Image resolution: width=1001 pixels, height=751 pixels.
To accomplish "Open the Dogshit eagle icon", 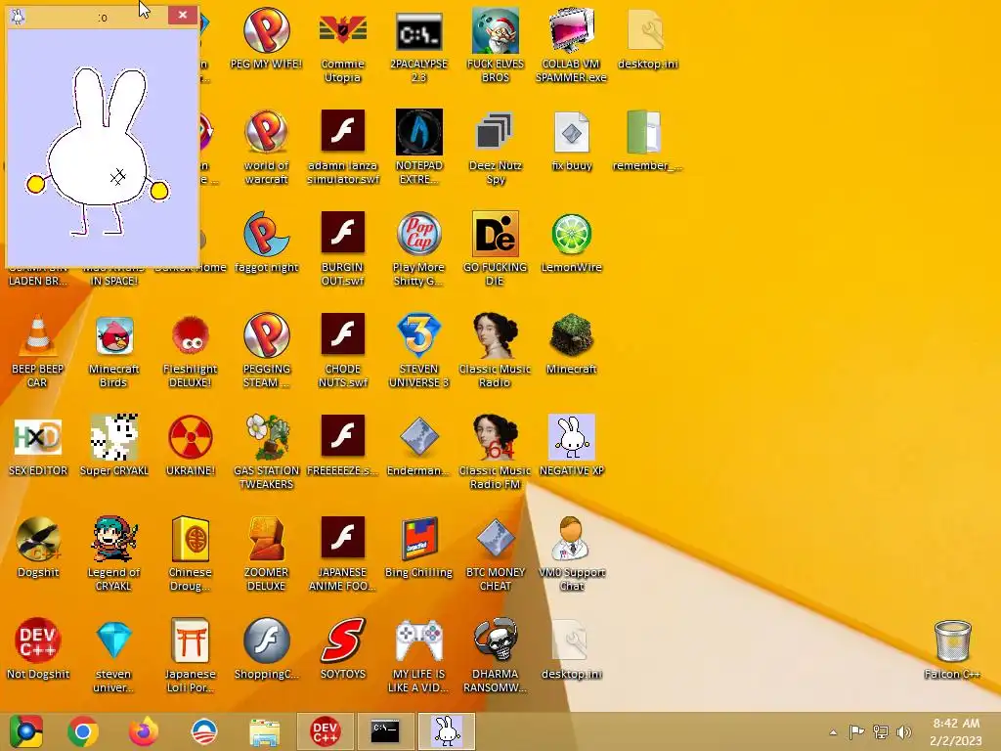I will click(38, 539).
